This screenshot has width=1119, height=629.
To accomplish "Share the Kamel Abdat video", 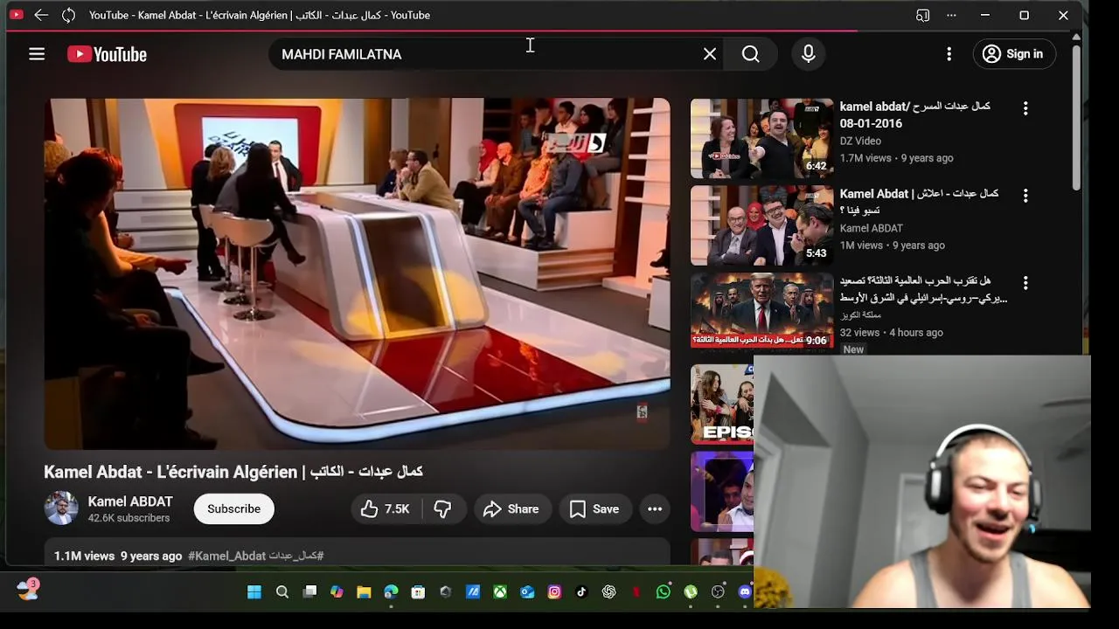I will [511, 508].
